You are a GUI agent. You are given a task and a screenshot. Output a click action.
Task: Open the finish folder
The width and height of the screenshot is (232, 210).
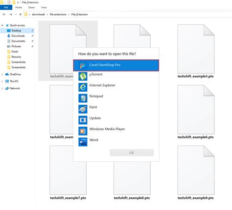(x=15, y=52)
